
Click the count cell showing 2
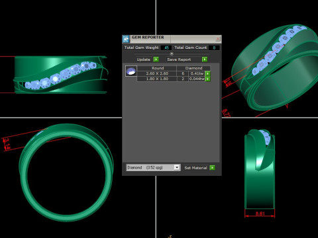tap(183, 79)
